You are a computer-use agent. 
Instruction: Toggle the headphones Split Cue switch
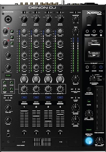click(8, 98)
